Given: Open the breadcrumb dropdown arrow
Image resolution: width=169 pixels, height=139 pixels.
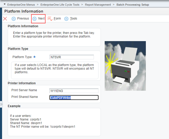Looking at the screenshot, I should pos(5,4).
